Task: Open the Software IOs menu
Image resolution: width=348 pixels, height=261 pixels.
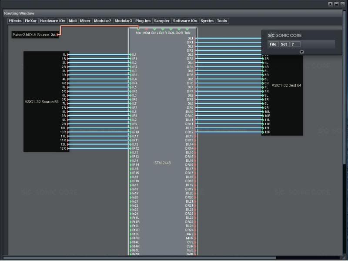Action: pyautogui.click(x=185, y=21)
